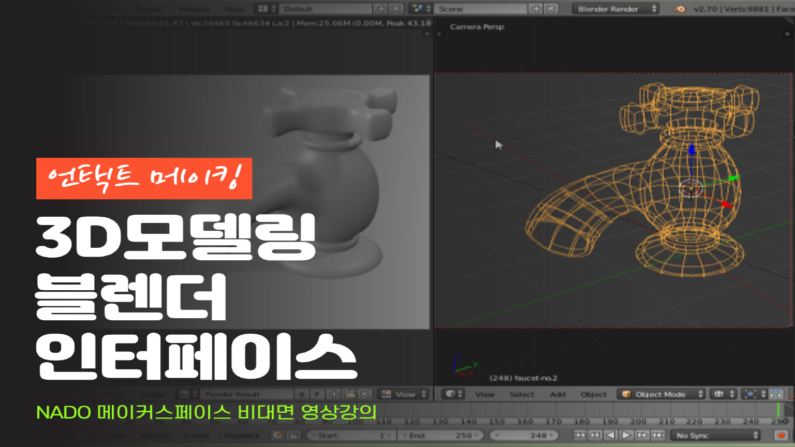This screenshot has height=447, width=795.
Task: Toggle the timeline lock time range icon
Action: pos(293,435)
